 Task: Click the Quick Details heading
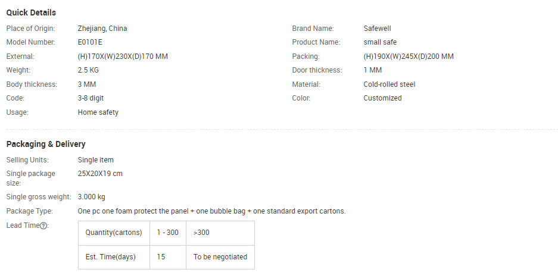[x=31, y=12]
